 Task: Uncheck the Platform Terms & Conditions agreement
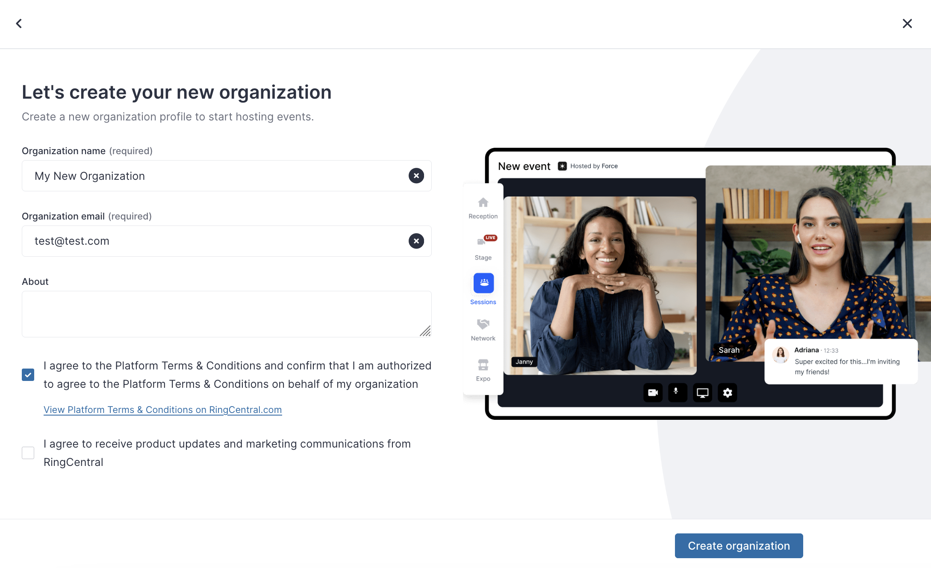click(28, 375)
